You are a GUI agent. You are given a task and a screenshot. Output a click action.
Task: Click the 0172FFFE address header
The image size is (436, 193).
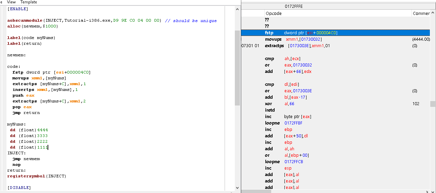(294, 6)
